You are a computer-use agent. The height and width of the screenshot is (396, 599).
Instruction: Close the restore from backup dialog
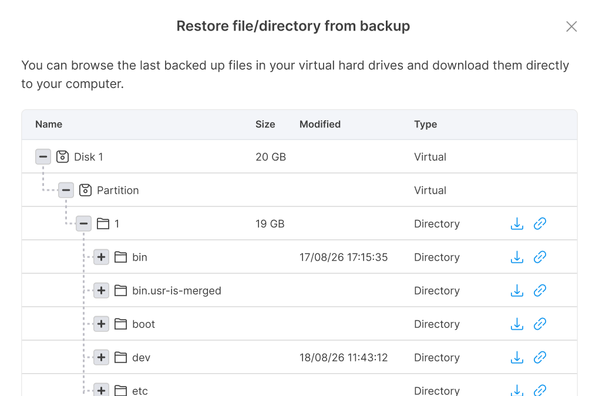click(571, 26)
